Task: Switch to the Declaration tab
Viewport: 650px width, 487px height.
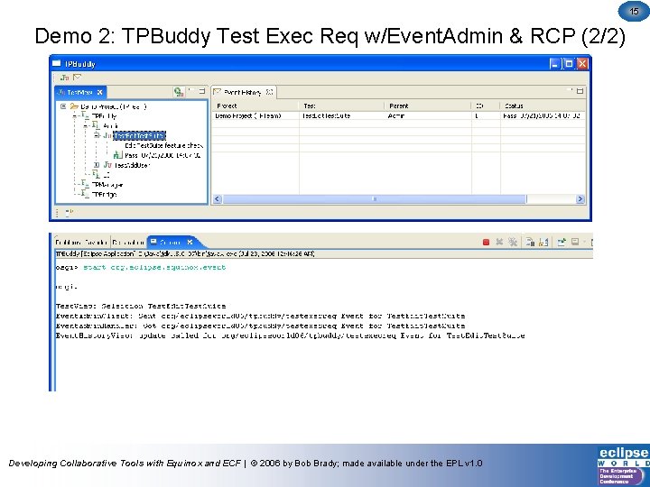Action: click(x=128, y=243)
